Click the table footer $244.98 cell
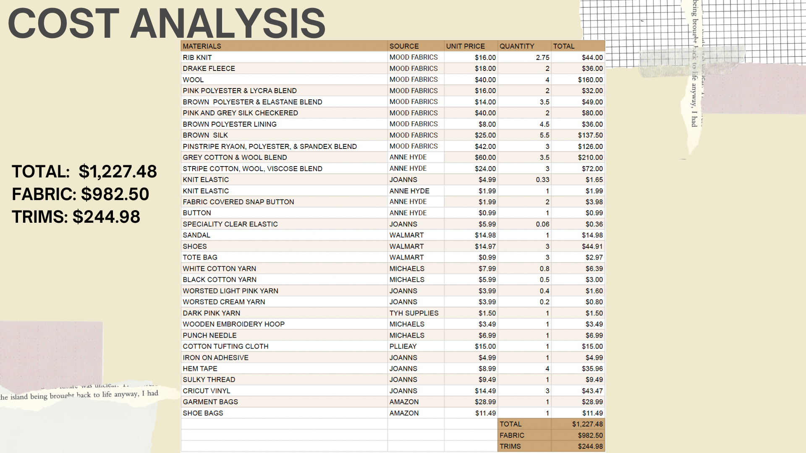 pyautogui.click(x=578, y=446)
